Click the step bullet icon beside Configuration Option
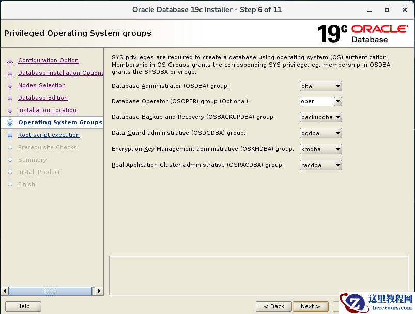Image resolution: width=415 pixels, height=314 pixels. point(10,61)
